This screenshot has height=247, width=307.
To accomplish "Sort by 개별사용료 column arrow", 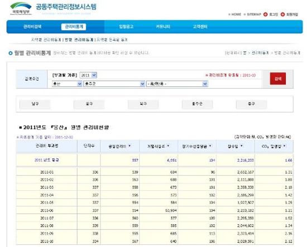I will tap(168, 146).
